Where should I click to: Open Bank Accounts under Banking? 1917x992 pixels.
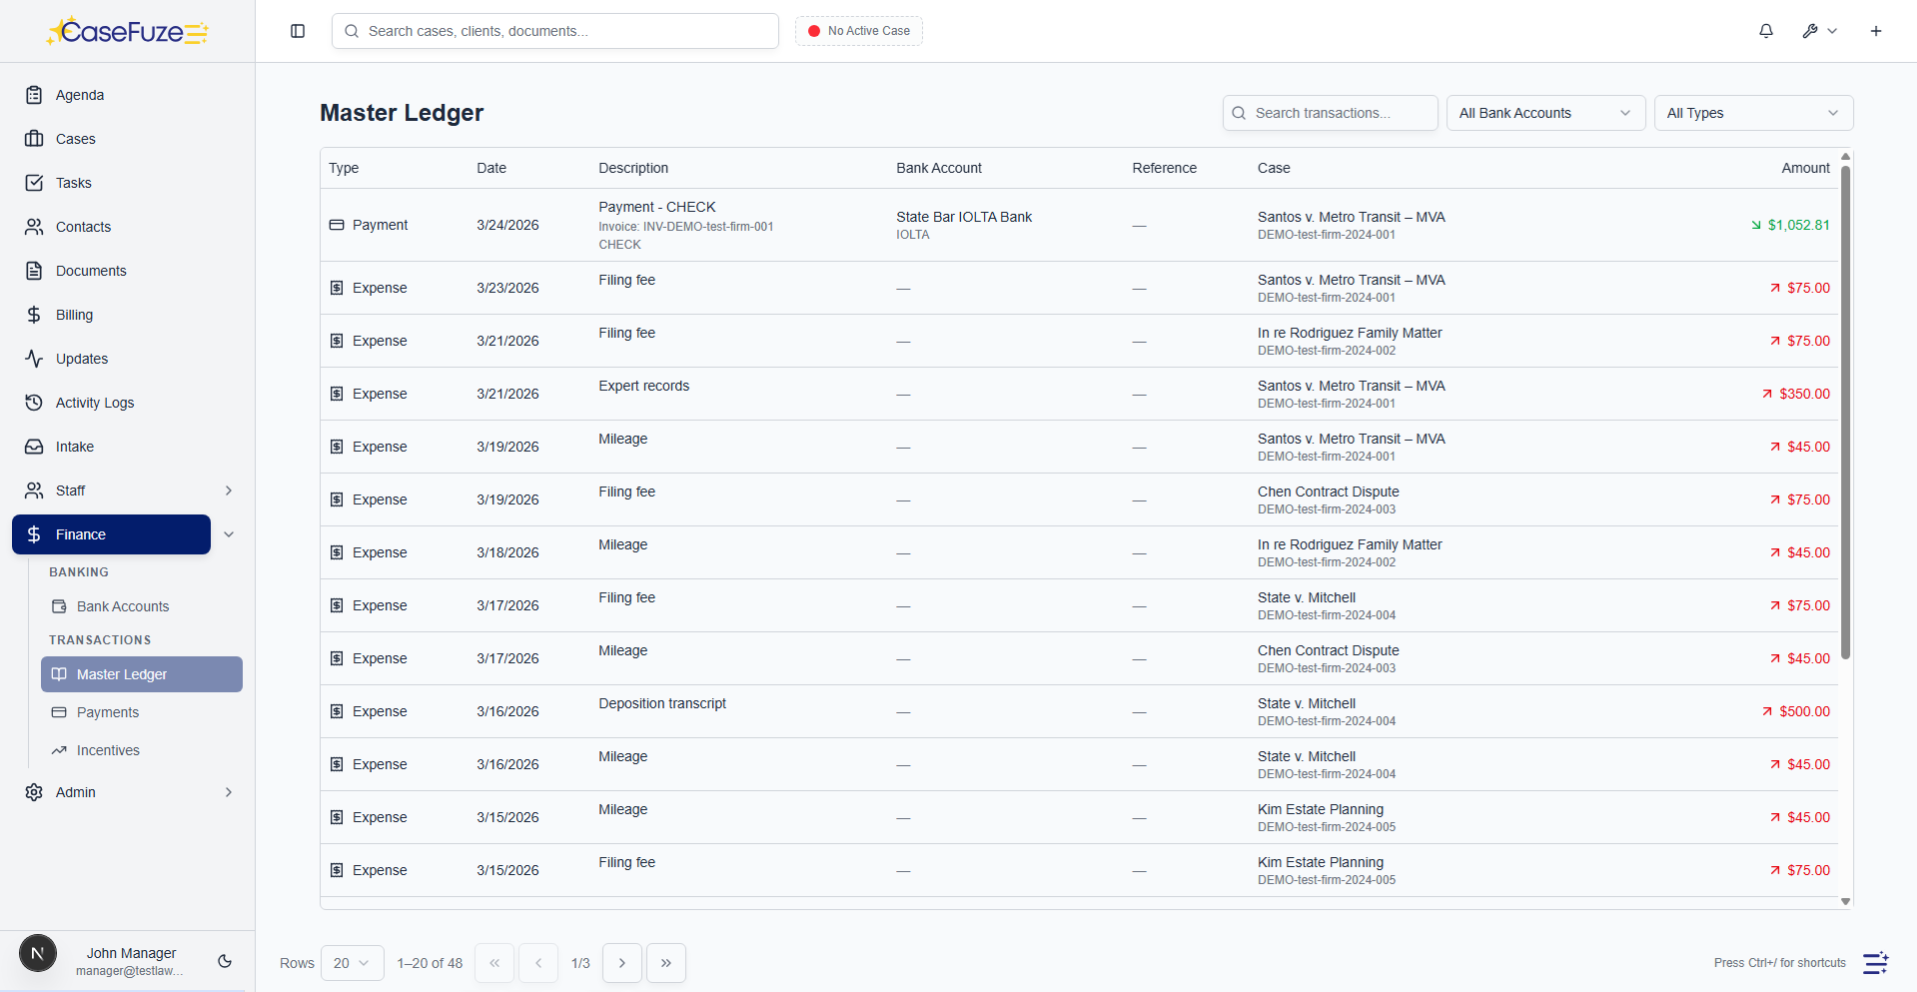pos(122,606)
